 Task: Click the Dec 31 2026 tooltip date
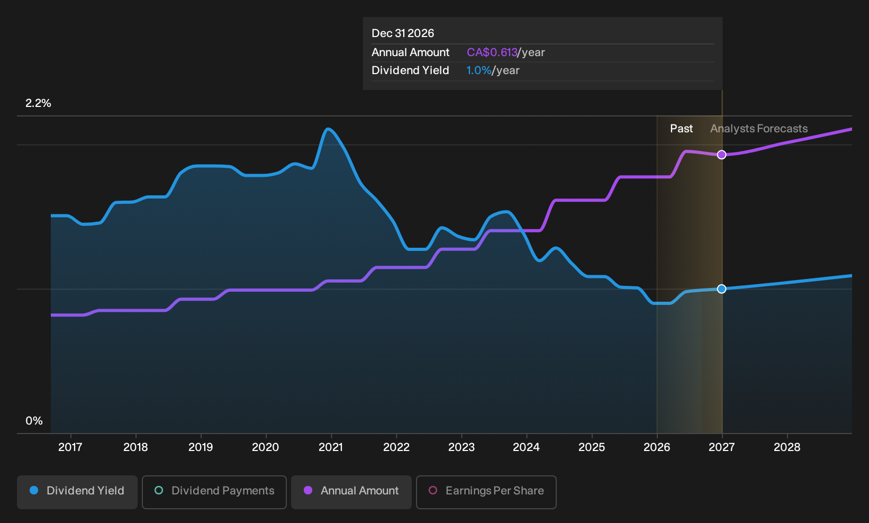pyautogui.click(x=403, y=33)
